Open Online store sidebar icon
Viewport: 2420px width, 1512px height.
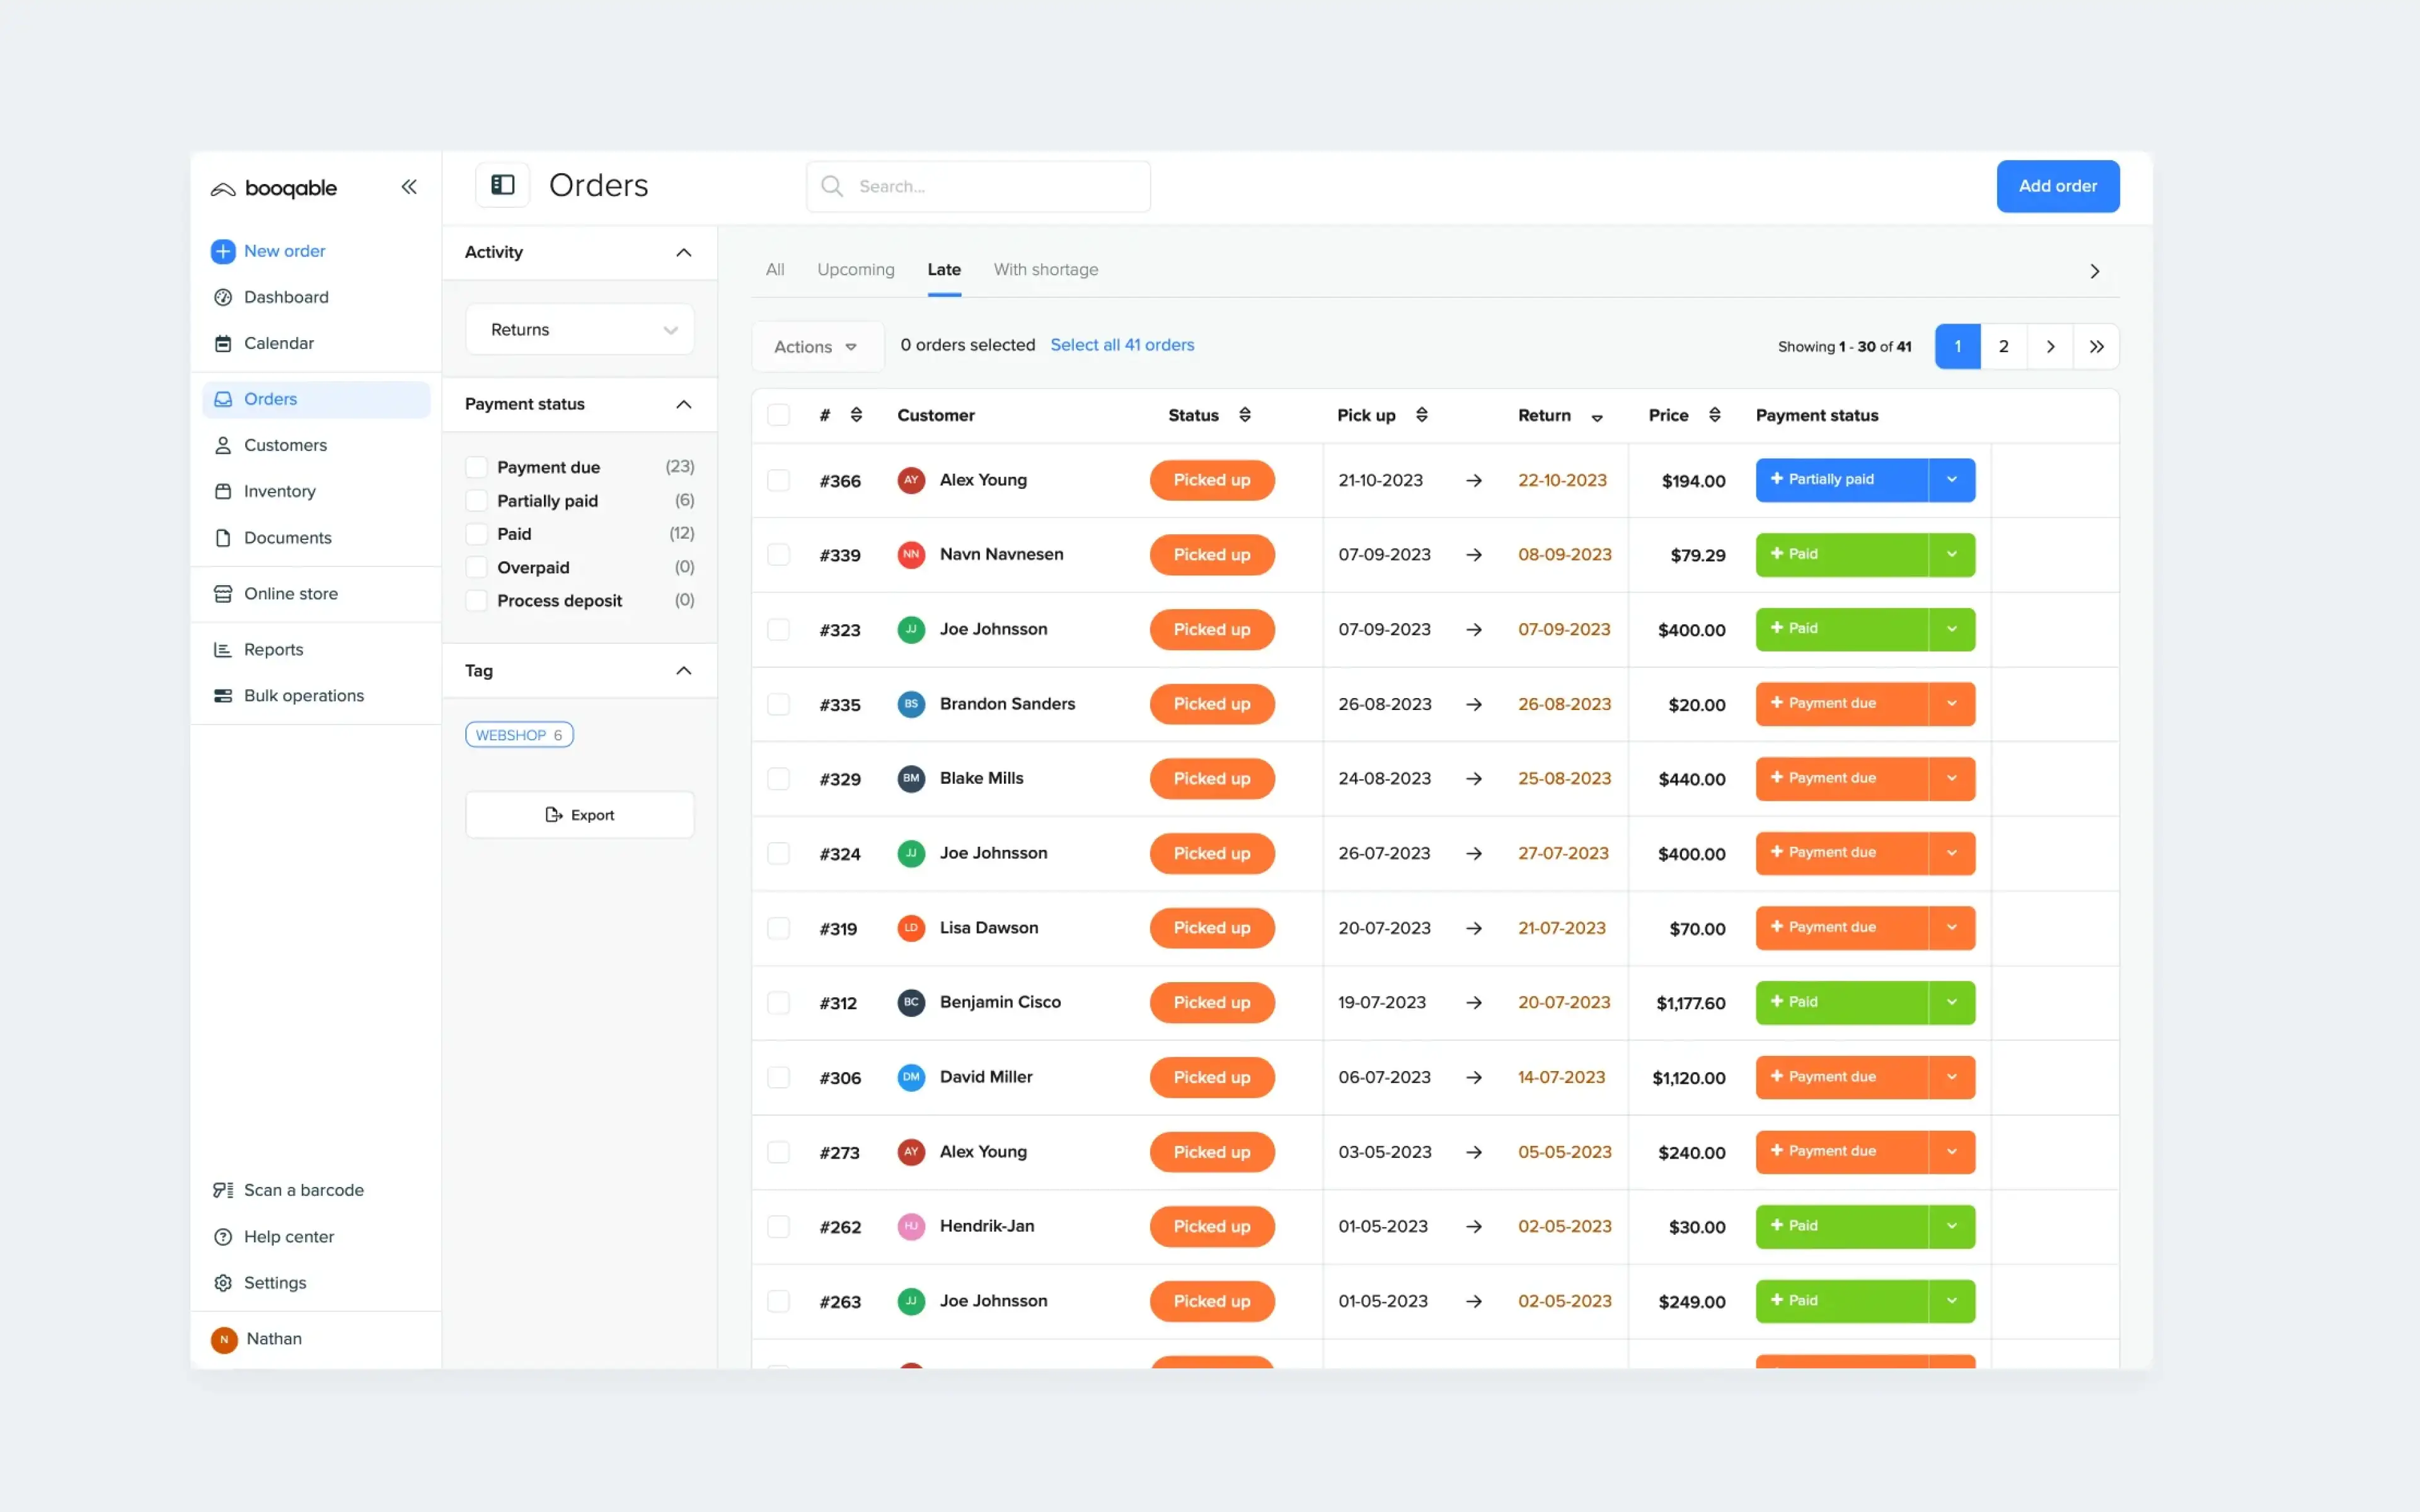(223, 594)
